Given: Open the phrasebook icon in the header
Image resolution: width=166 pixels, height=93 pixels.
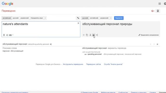Looking at the screenshot, I should point(158,11).
